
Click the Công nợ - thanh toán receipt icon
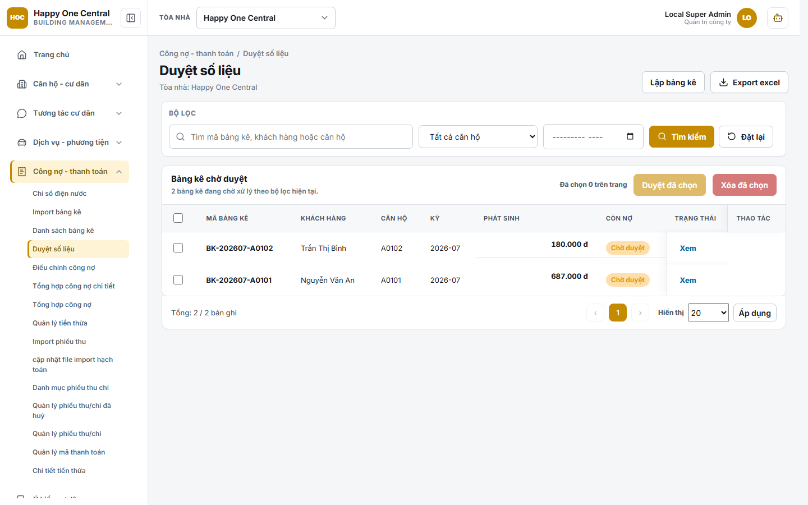(x=22, y=172)
